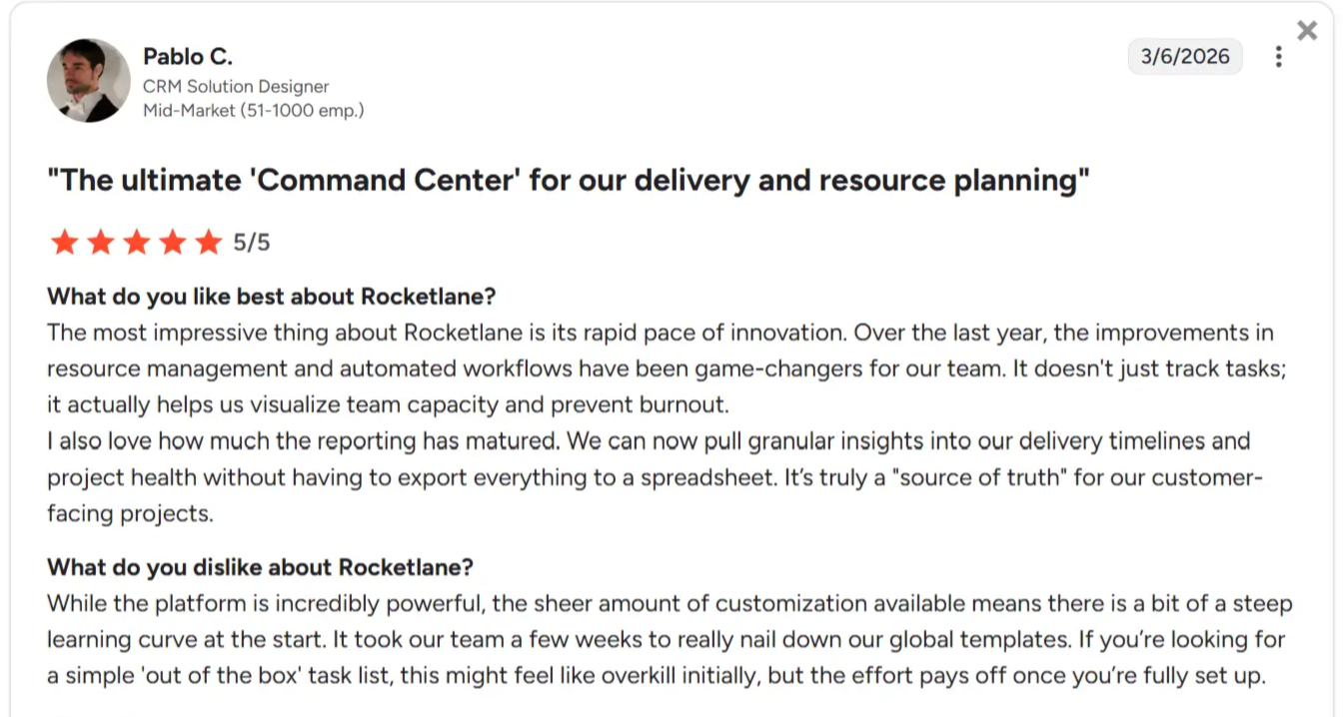Select the fifth rating star
Image resolution: width=1343 pixels, height=717 pixels.
click(x=208, y=242)
